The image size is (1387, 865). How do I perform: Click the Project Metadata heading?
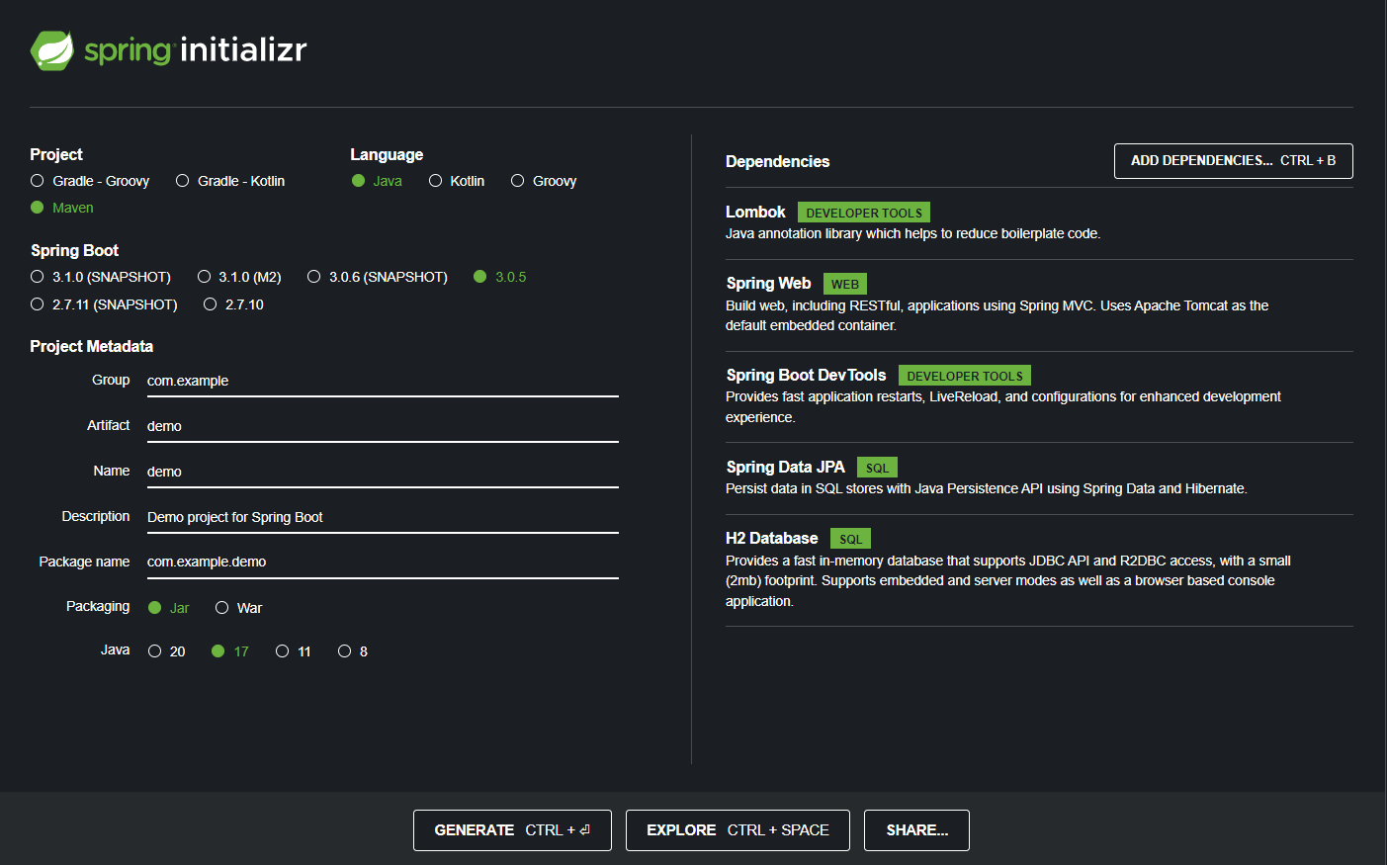[x=92, y=346]
